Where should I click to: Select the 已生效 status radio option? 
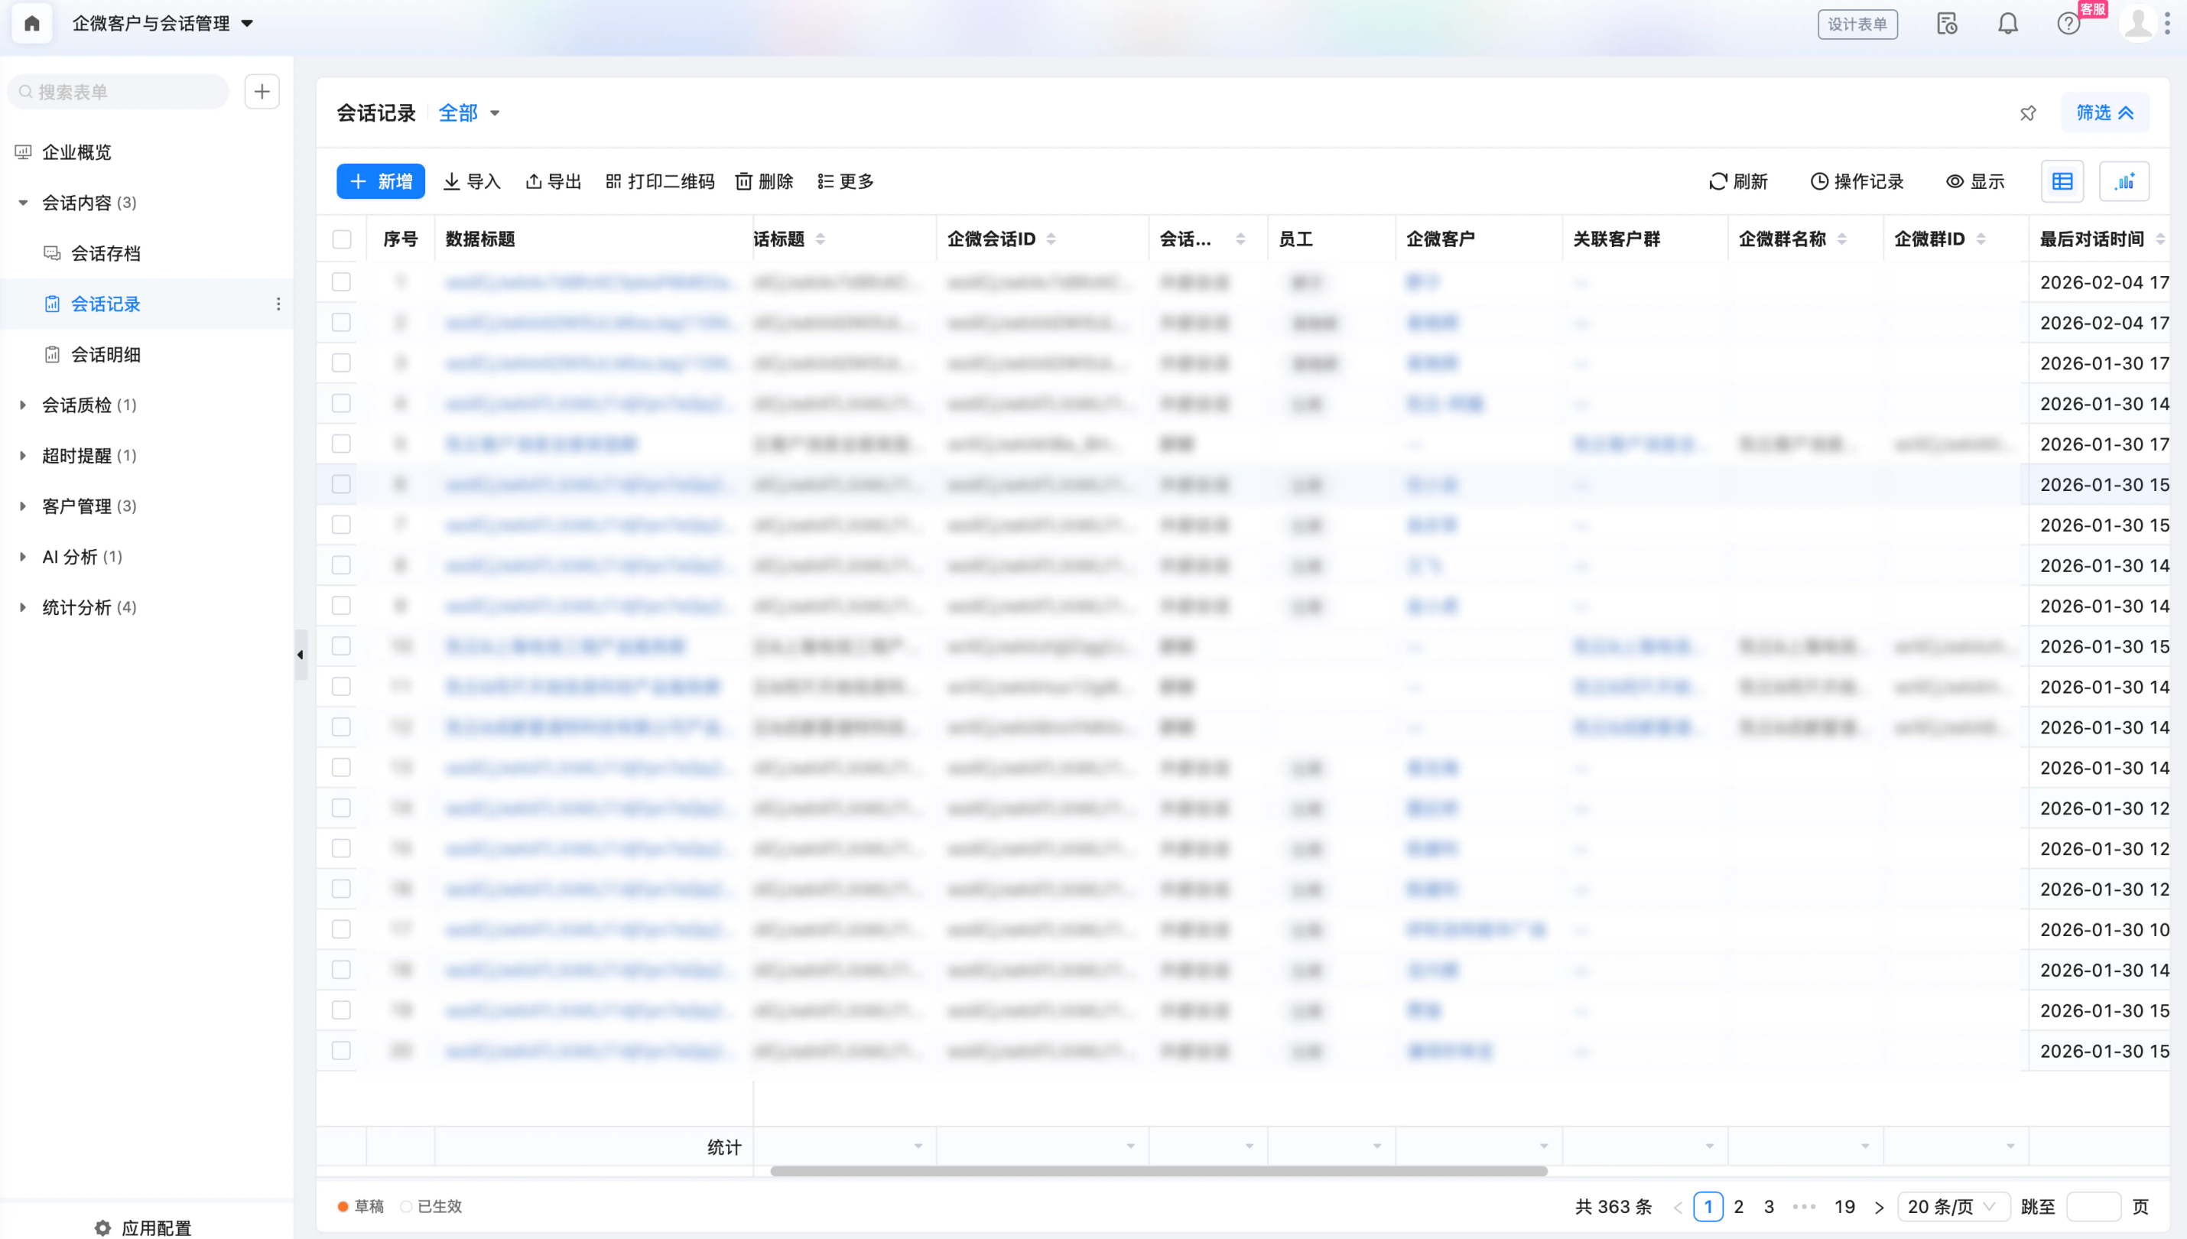[x=407, y=1206]
